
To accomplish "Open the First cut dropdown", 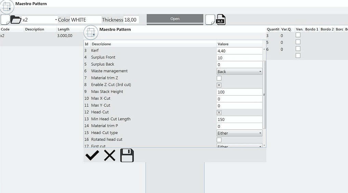I will 239,146.
